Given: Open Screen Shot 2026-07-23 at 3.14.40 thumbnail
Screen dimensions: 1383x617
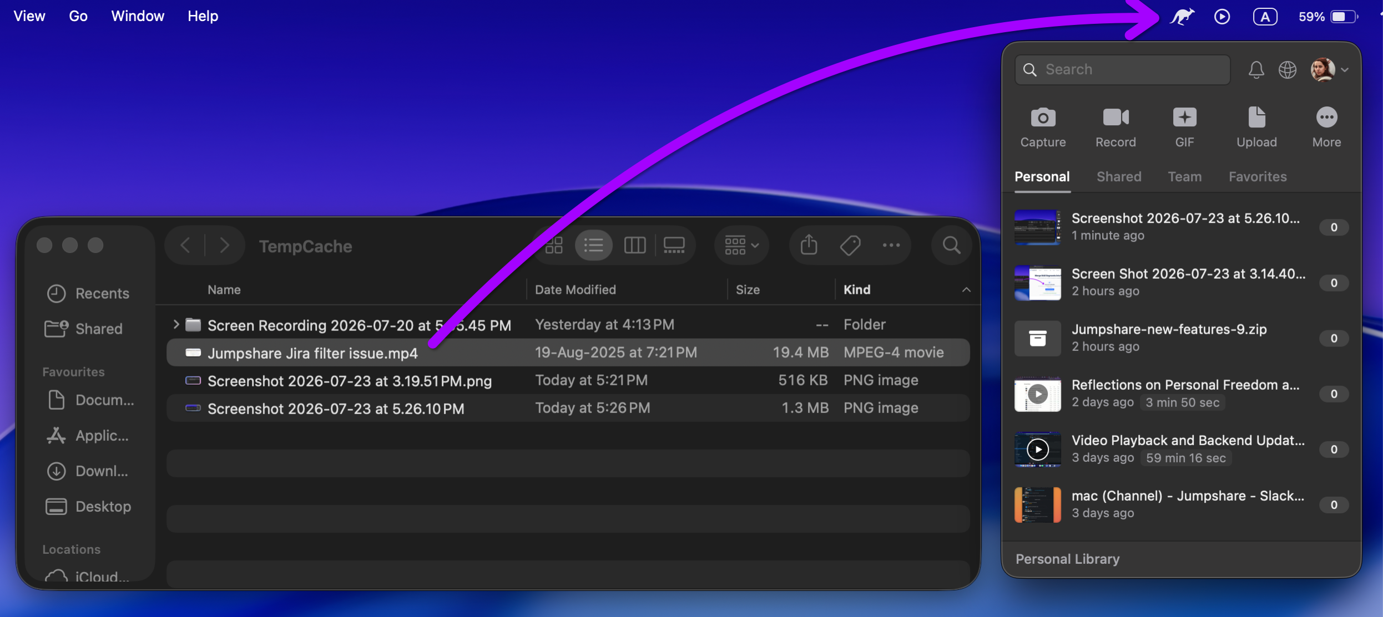Looking at the screenshot, I should (x=1038, y=283).
